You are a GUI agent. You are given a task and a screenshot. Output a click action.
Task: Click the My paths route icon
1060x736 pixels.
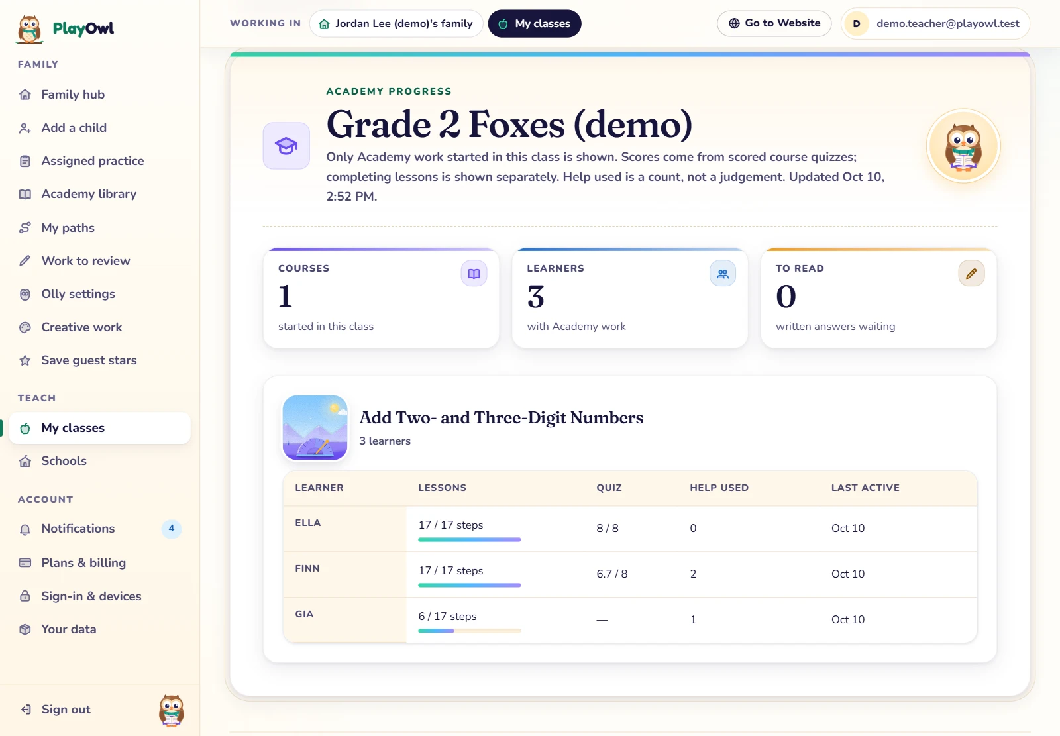point(25,228)
